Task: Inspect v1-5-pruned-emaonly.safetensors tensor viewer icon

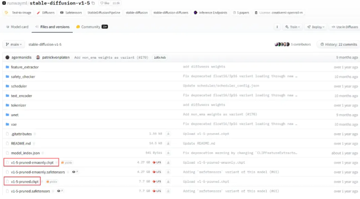Action: coord(75,172)
